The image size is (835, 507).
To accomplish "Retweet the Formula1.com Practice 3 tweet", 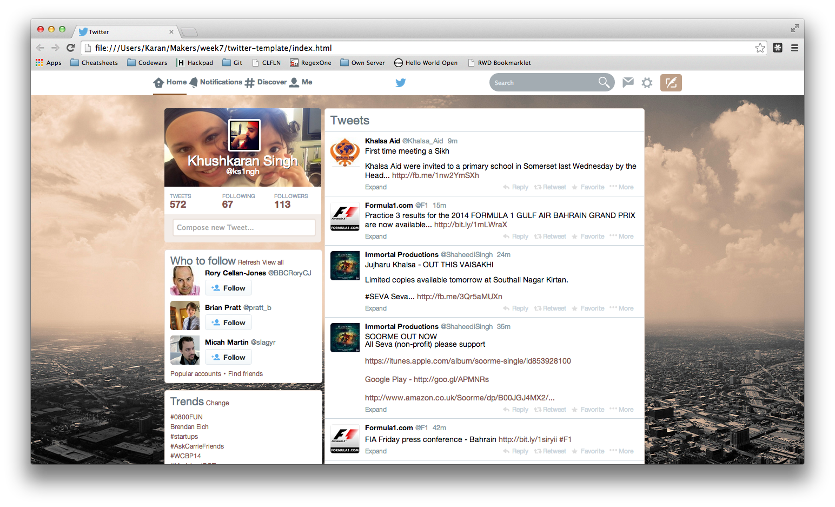I will tap(550, 236).
